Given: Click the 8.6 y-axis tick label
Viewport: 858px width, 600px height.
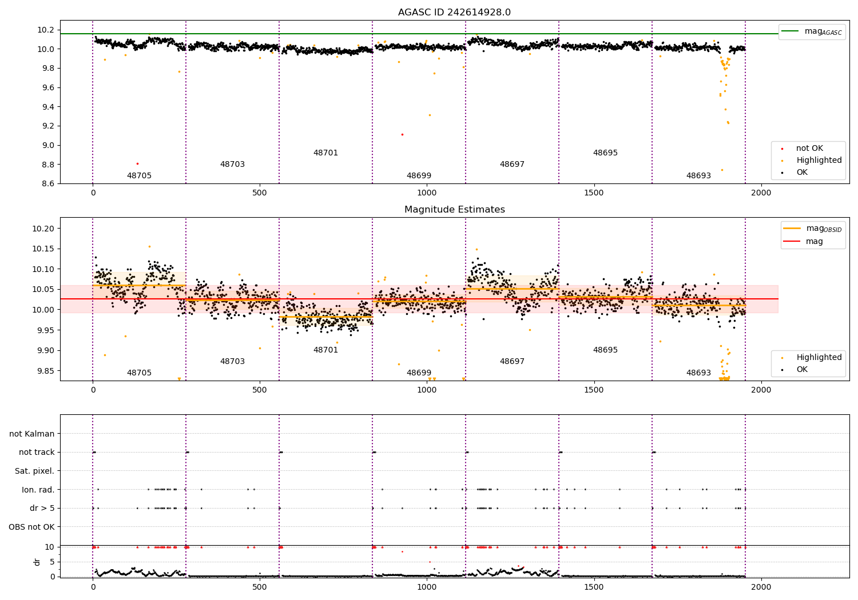Looking at the screenshot, I should click(49, 183).
